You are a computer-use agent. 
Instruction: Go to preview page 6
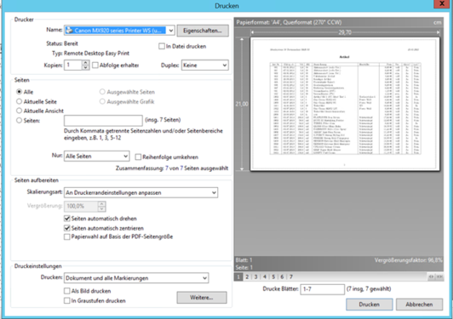click(x=282, y=276)
